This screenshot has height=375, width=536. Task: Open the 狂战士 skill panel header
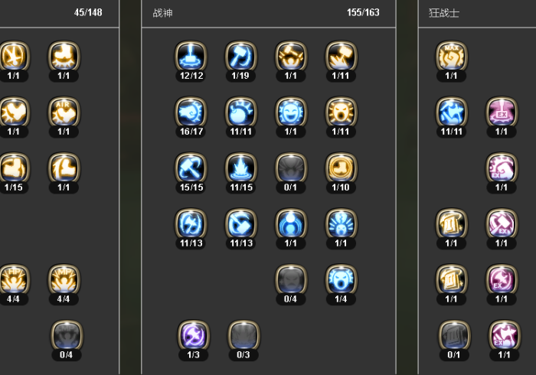tap(443, 13)
